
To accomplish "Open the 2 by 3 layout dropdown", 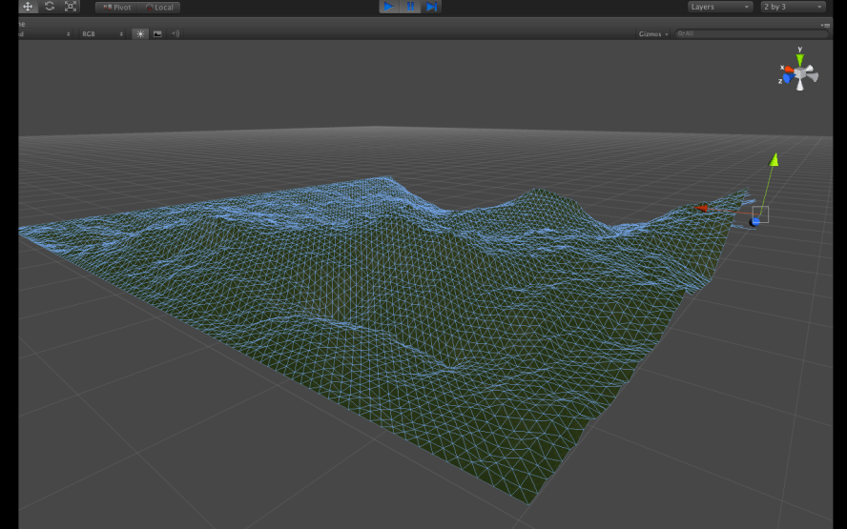I will click(792, 7).
